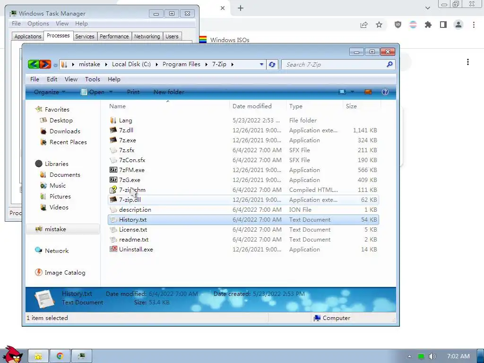Open Recent Places under Favorites
Viewport: 484px width, 363px height.
[x=68, y=142]
